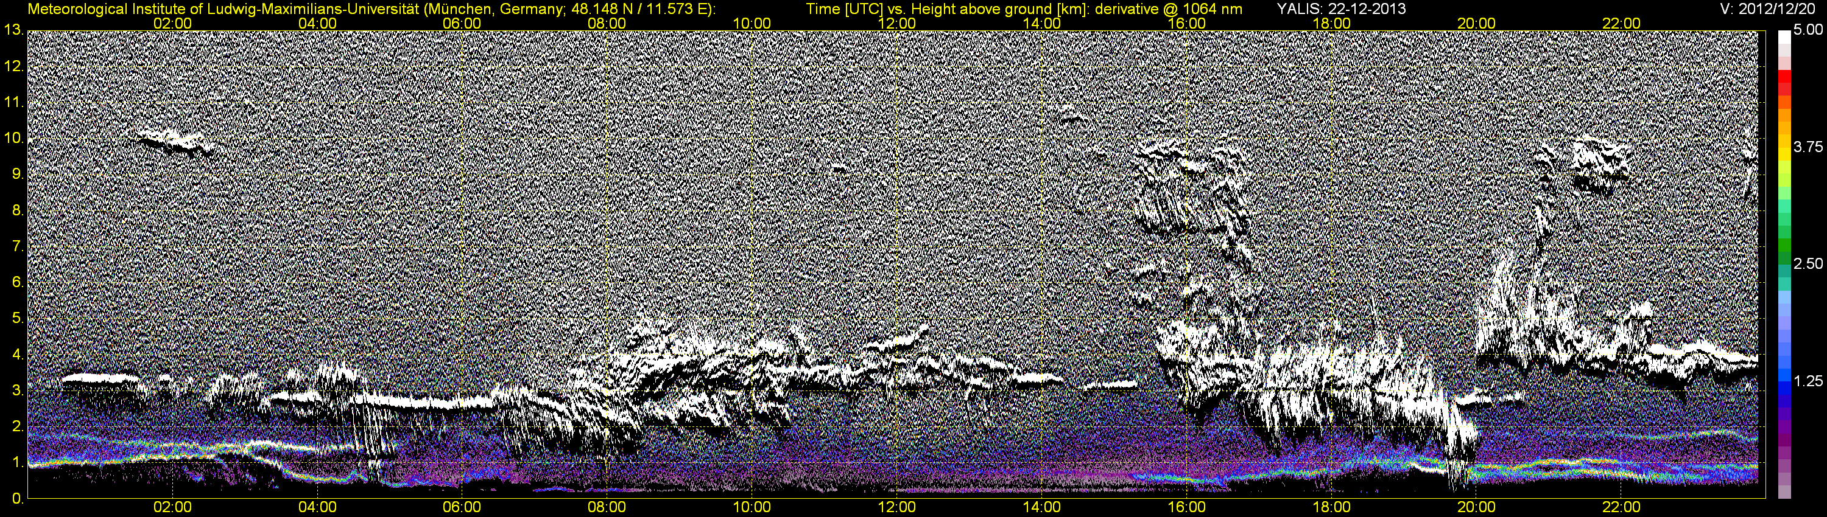Click the height axis label 0
The width and height of the screenshot is (1827, 517).
click(x=17, y=499)
